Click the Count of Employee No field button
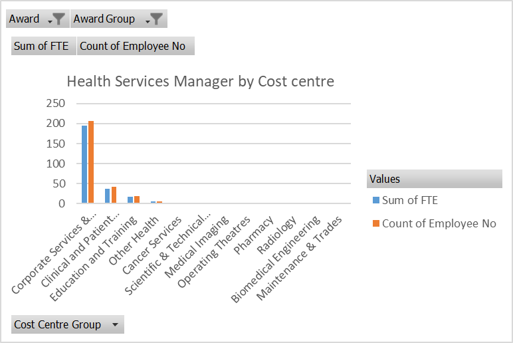This screenshot has width=513, height=343. pos(136,47)
